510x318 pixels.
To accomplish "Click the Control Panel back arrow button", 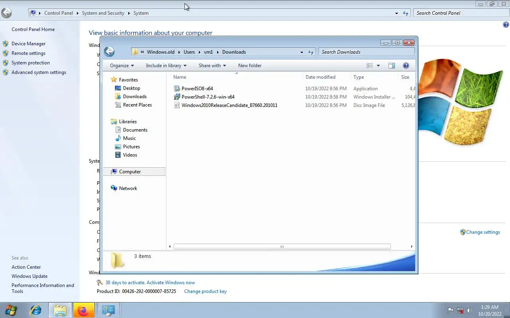I will point(6,13).
